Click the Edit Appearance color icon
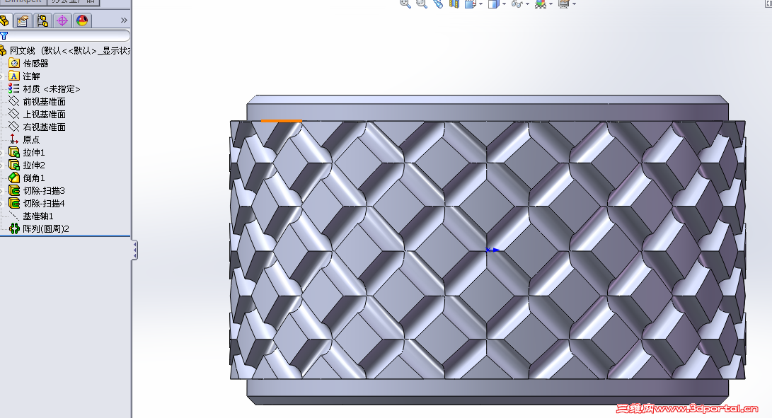Screen dimensions: 772x418 [x=540, y=4]
